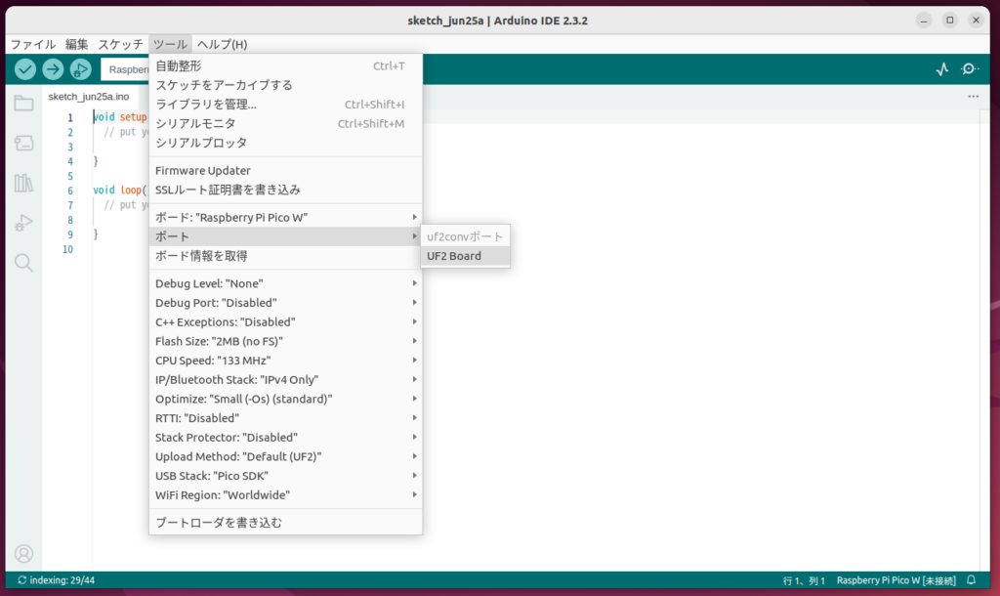Open シリアルプロッタ from the menu
The height and width of the screenshot is (596, 1000).
click(x=285, y=143)
